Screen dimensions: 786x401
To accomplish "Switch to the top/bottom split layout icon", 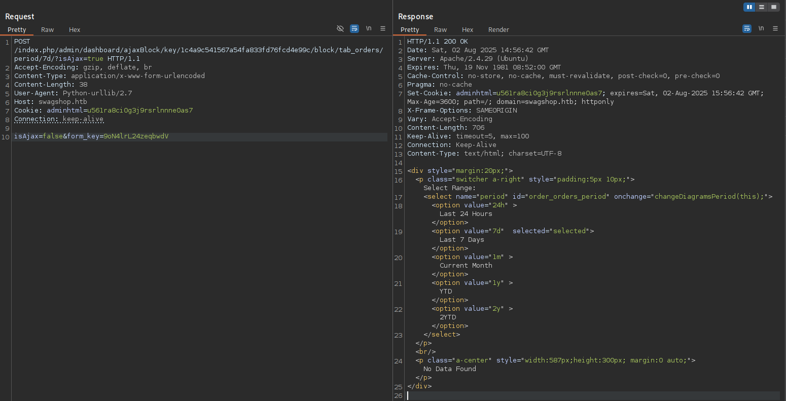I will coord(762,7).
